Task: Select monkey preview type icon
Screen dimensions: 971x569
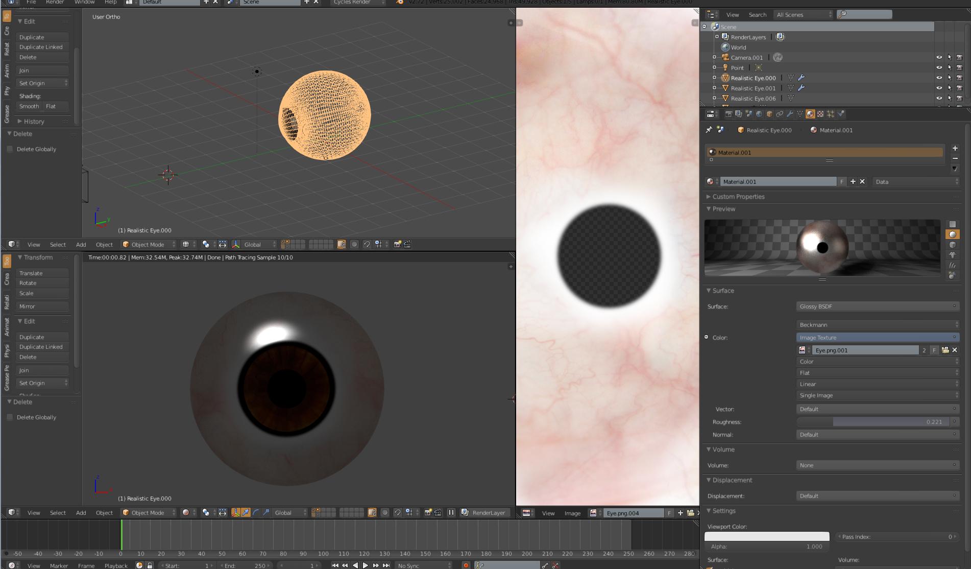Action: coord(952,255)
